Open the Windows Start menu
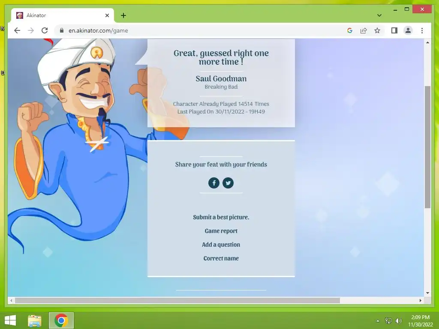 coord(10,320)
